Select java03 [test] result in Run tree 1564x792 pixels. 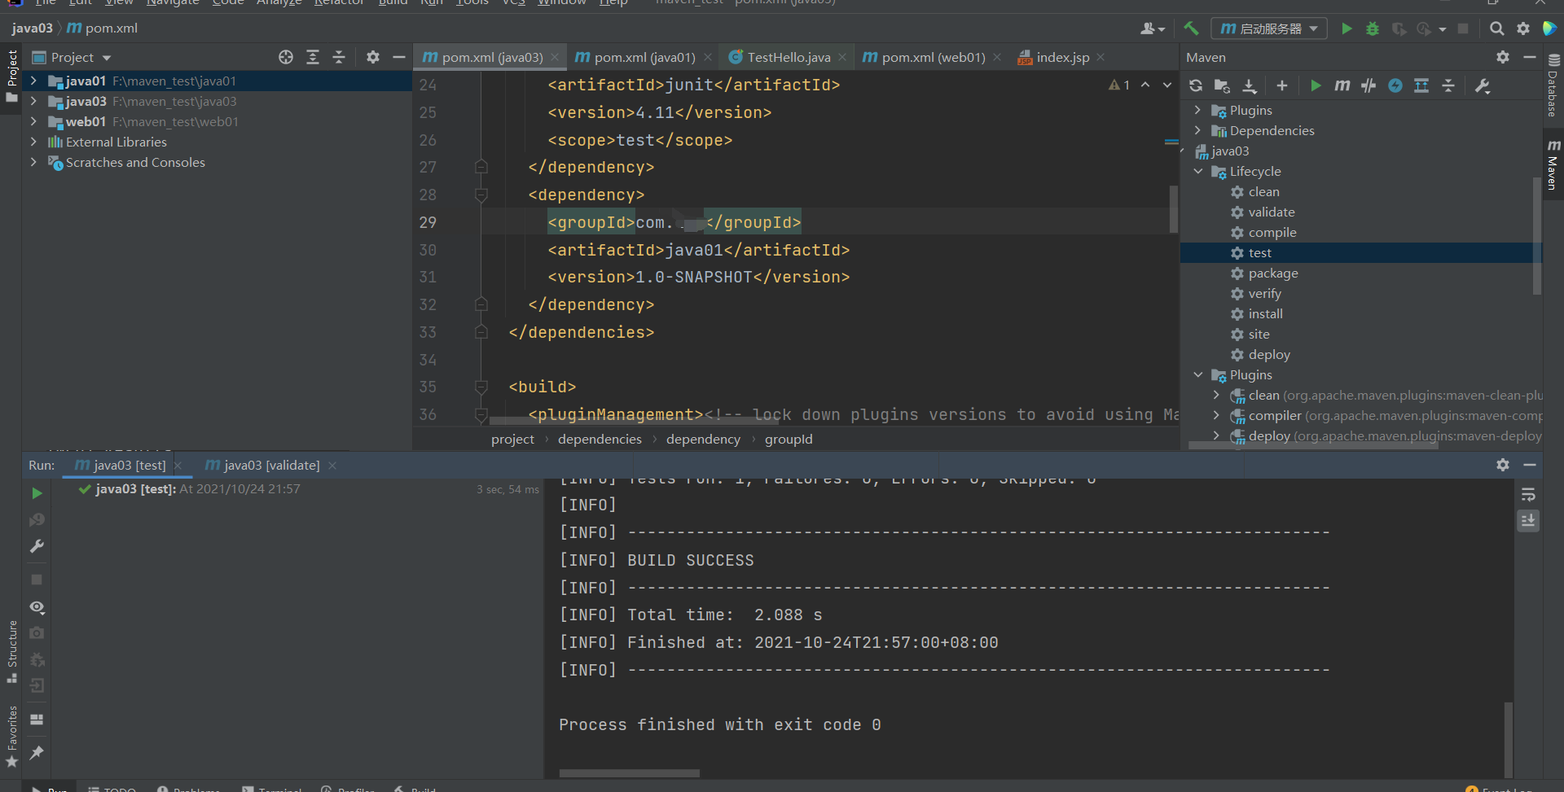pyautogui.click(x=189, y=488)
